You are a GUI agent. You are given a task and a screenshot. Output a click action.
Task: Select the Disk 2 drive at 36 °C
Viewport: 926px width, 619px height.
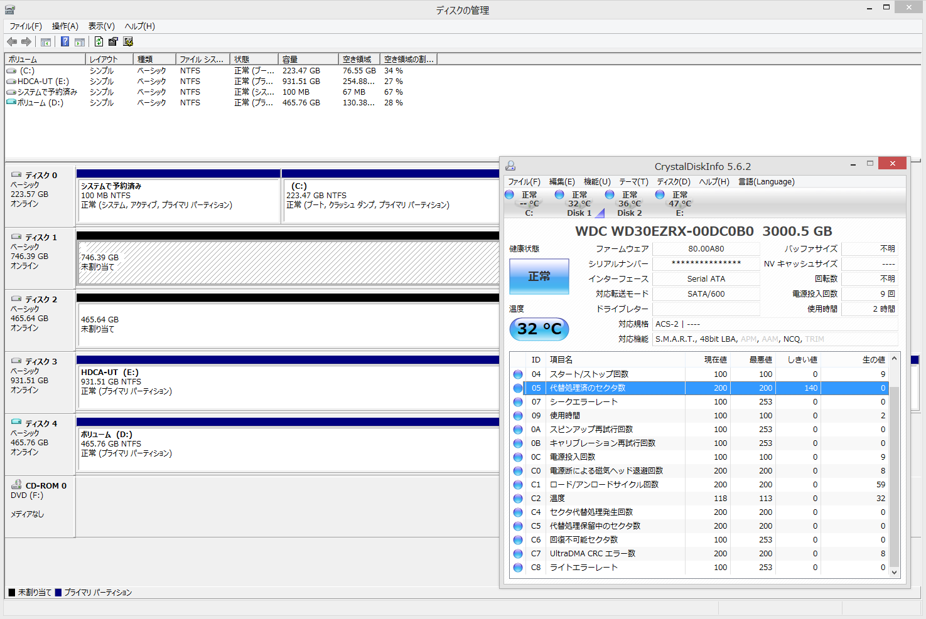[629, 204]
